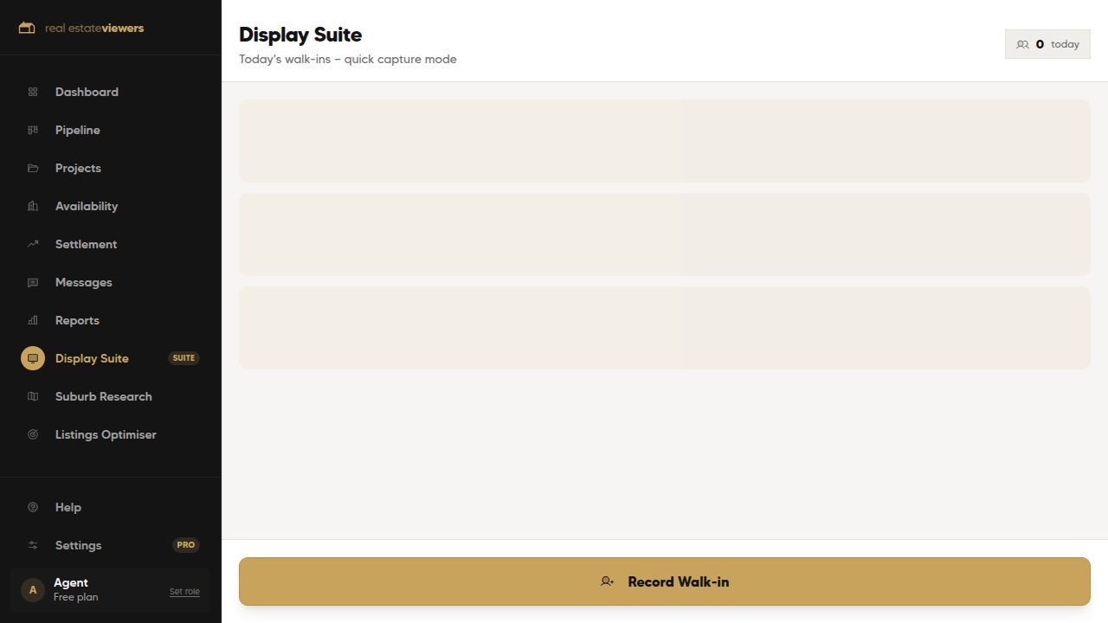The image size is (1108, 623).
Task: Open Suburb Research
Action: click(x=104, y=396)
